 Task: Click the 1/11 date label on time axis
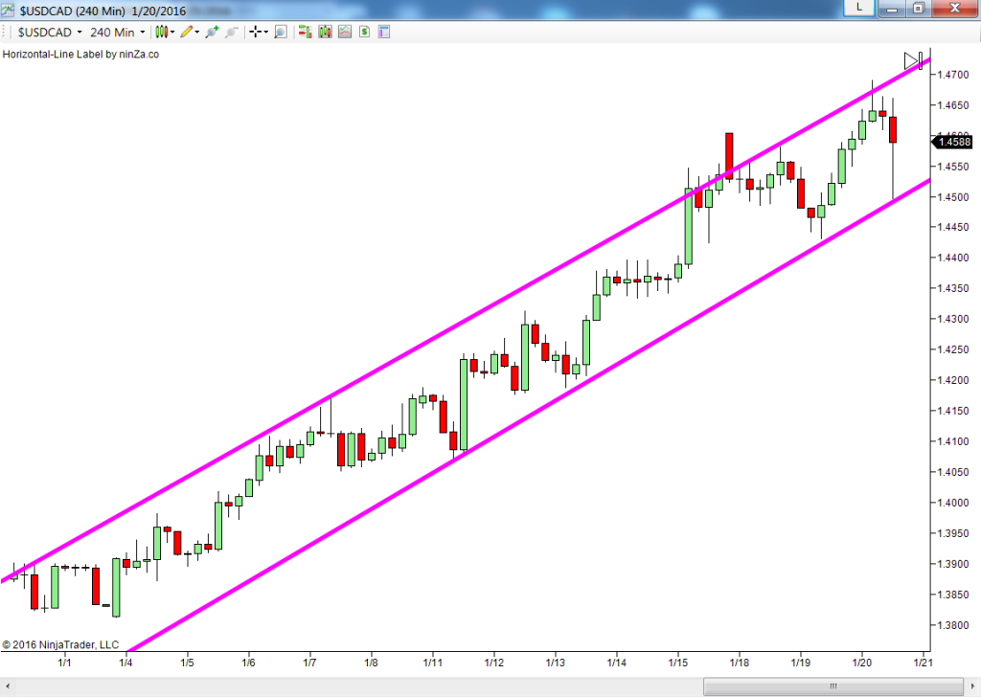432,662
